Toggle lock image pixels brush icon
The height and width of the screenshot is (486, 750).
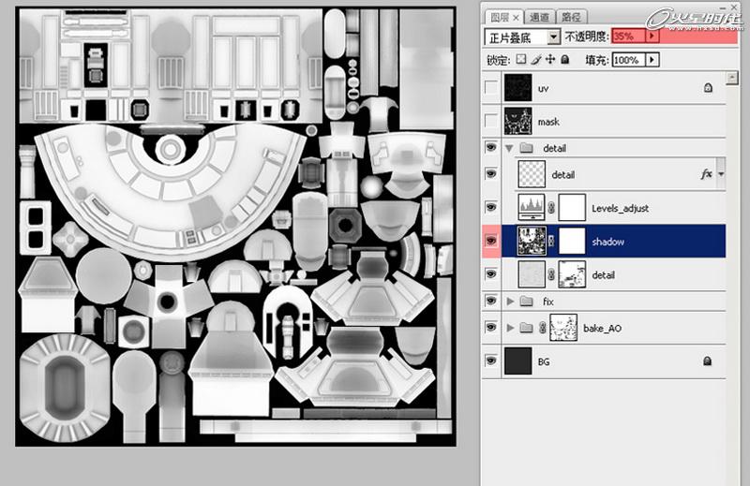tap(535, 59)
